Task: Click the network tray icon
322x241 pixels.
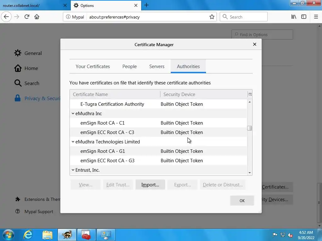Action: pyautogui.click(x=283, y=235)
